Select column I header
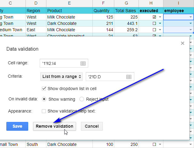The width and height of the screenshot is (194, 148). pyautogui.click(x=179, y=3)
